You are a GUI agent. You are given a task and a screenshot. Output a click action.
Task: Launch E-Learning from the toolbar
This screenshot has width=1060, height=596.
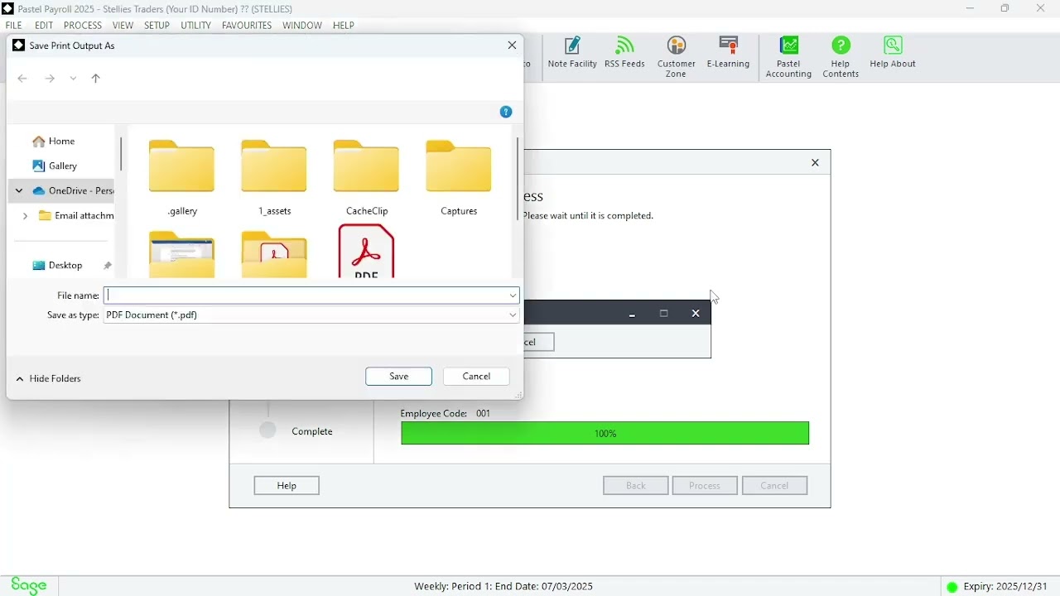click(728, 53)
